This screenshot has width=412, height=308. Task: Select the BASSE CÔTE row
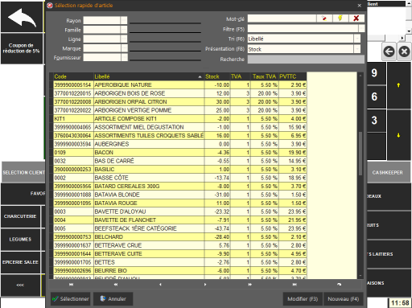point(179,178)
